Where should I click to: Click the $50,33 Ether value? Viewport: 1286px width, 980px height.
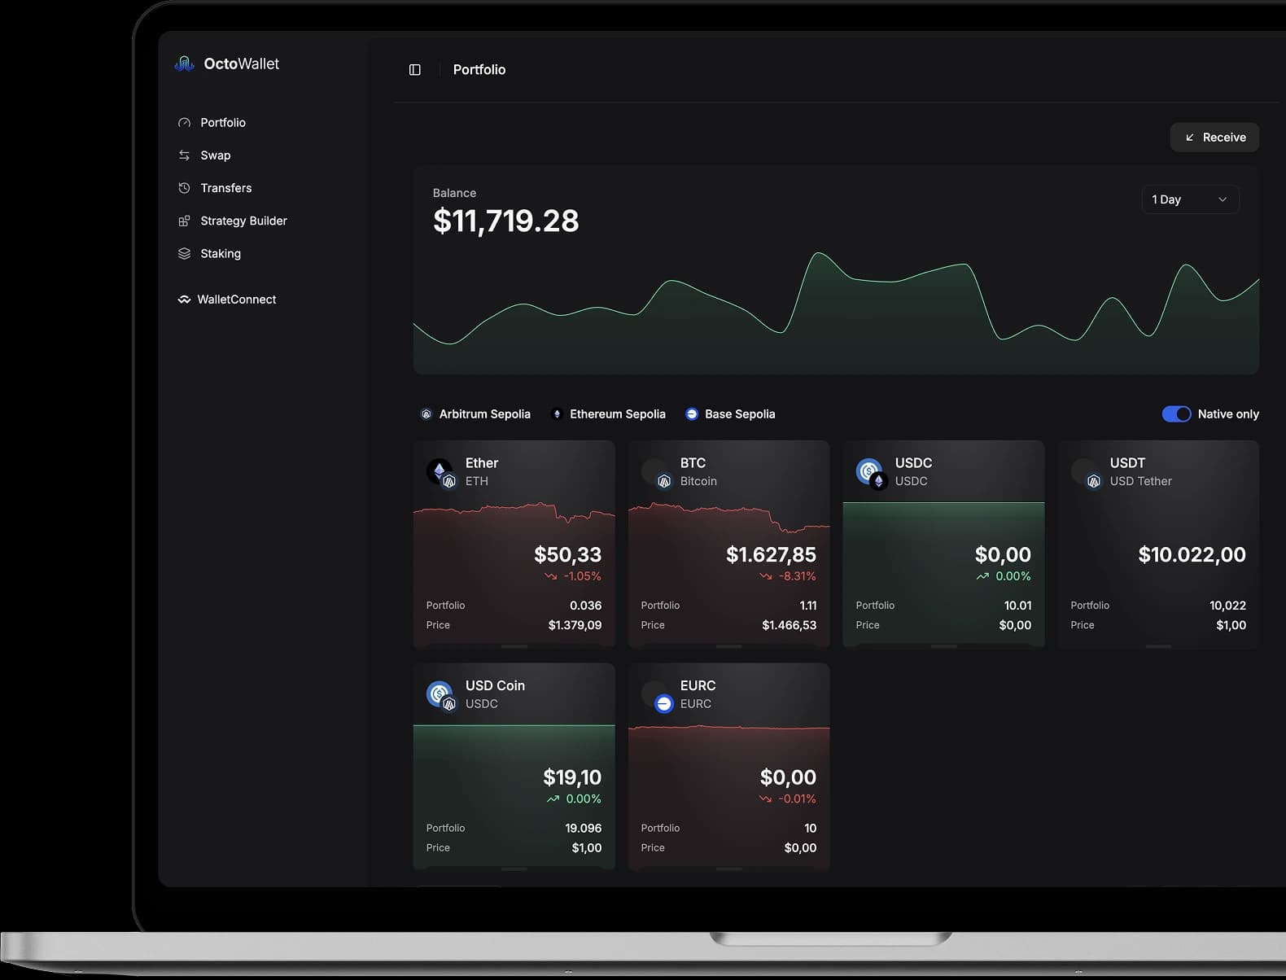pyautogui.click(x=567, y=555)
